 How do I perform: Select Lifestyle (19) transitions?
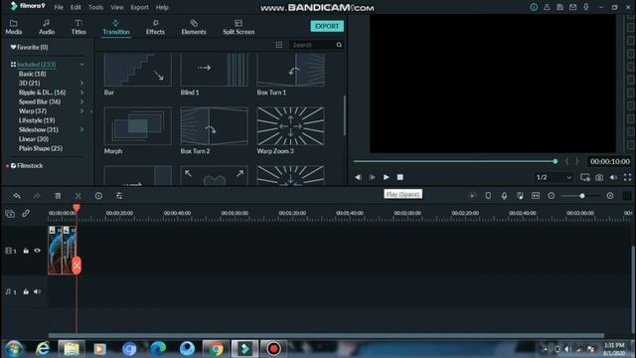click(x=37, y=120)
